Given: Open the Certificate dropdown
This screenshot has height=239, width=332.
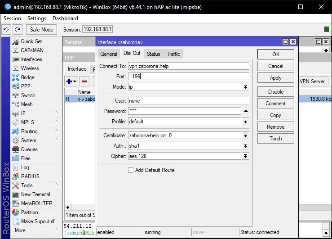Looking at the screenshot, I should click(246, 135).
